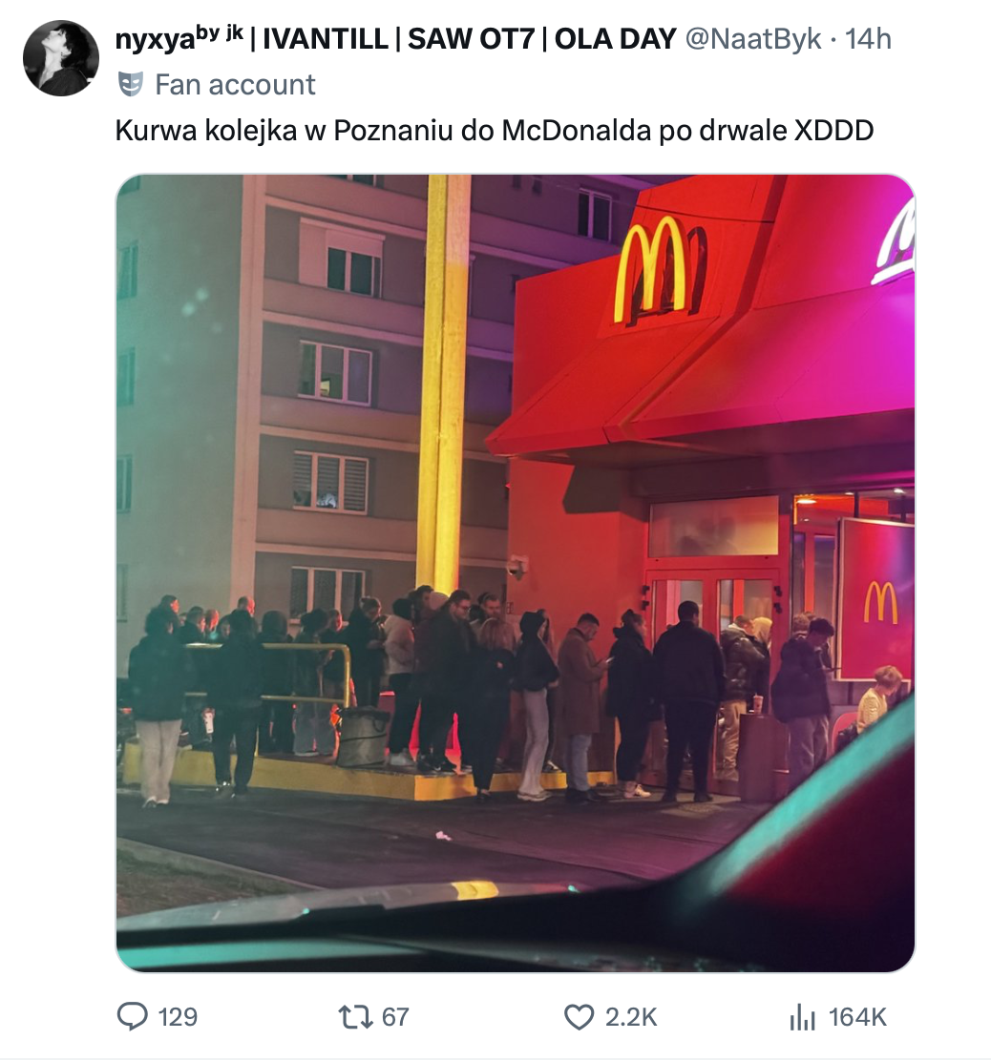Click the 67 reposts count
Viewport: 991px width, 1061px height.
coord(395,1017)
